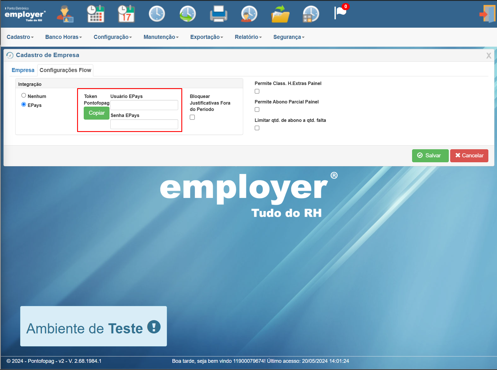
Task: Open the calendar 17 date icon
Action: 126,14
